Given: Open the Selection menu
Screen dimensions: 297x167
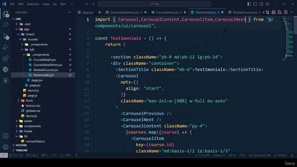Looking at the screenshot, I should pos(33,4).
